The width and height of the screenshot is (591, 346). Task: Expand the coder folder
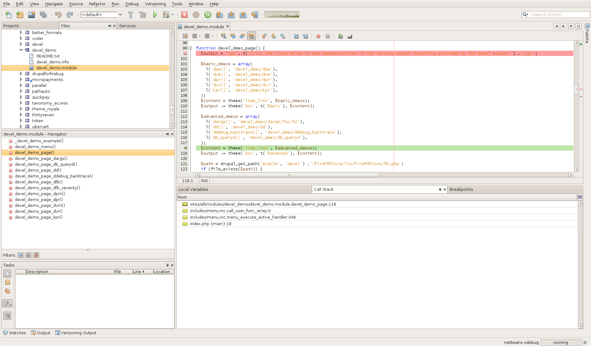pyautogui.click(x=21, y=38)
